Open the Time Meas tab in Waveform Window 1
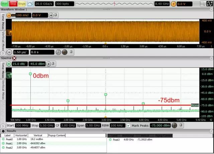 click(3, 21)
